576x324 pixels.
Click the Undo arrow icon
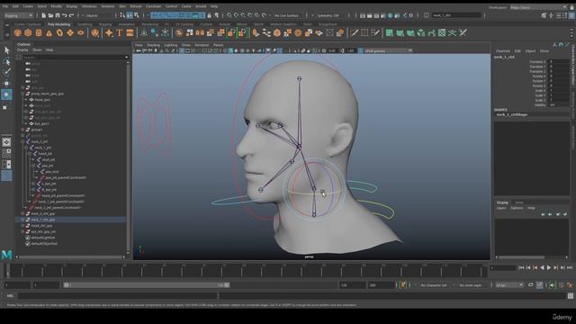[x=64, y=15]
